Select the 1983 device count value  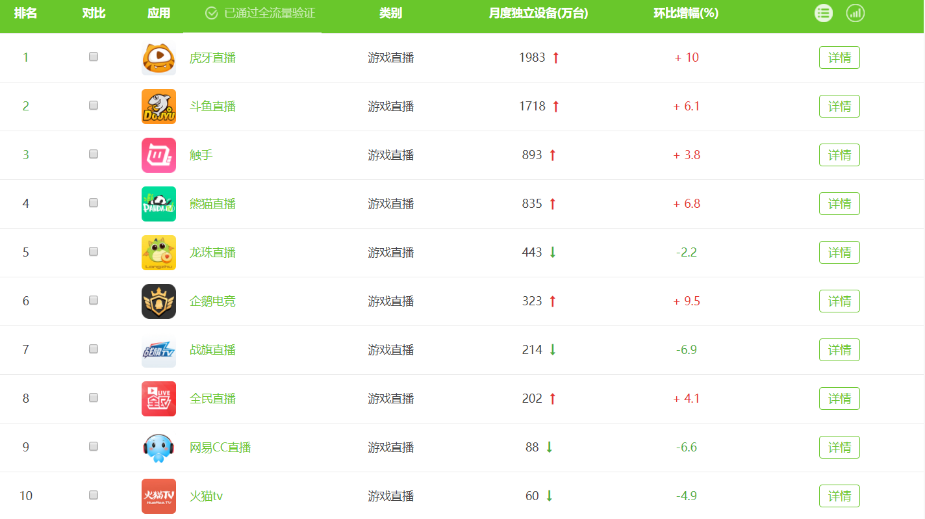pos(532,58)
